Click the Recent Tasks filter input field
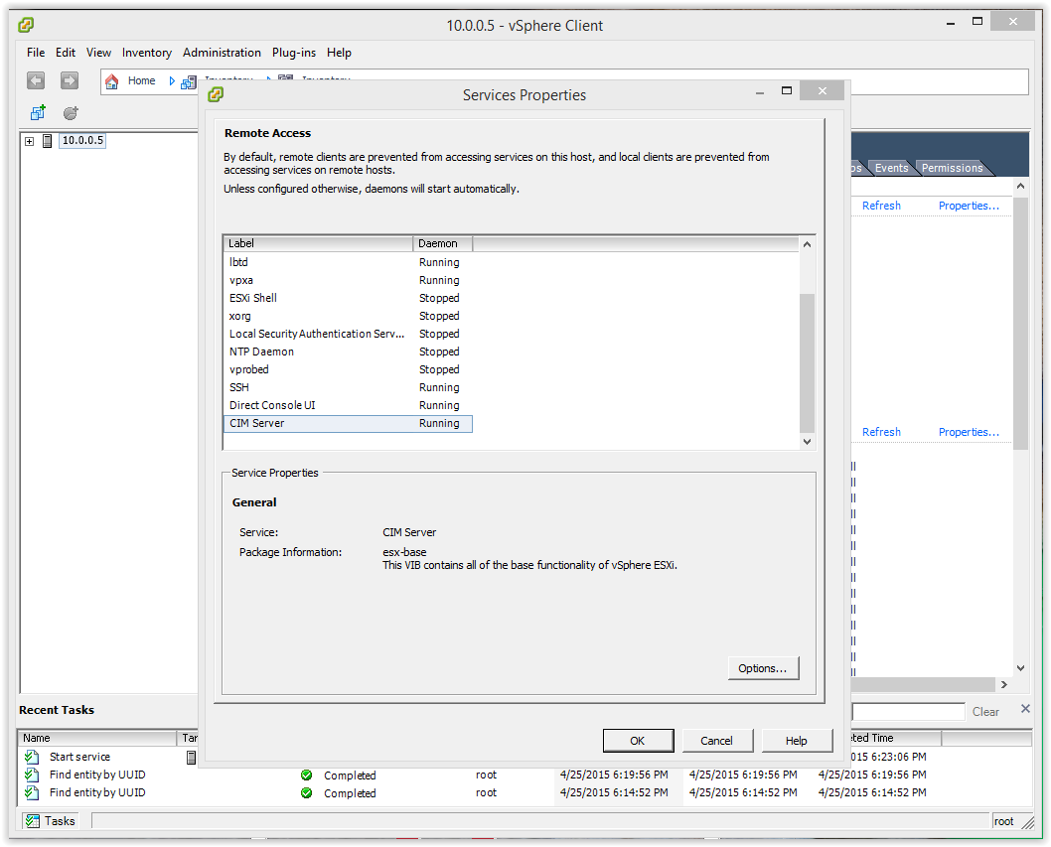The image size is (1051, 847). pos(908,712)
